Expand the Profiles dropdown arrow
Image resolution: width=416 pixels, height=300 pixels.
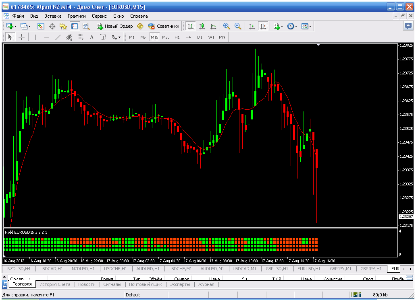tap(29, 26)
